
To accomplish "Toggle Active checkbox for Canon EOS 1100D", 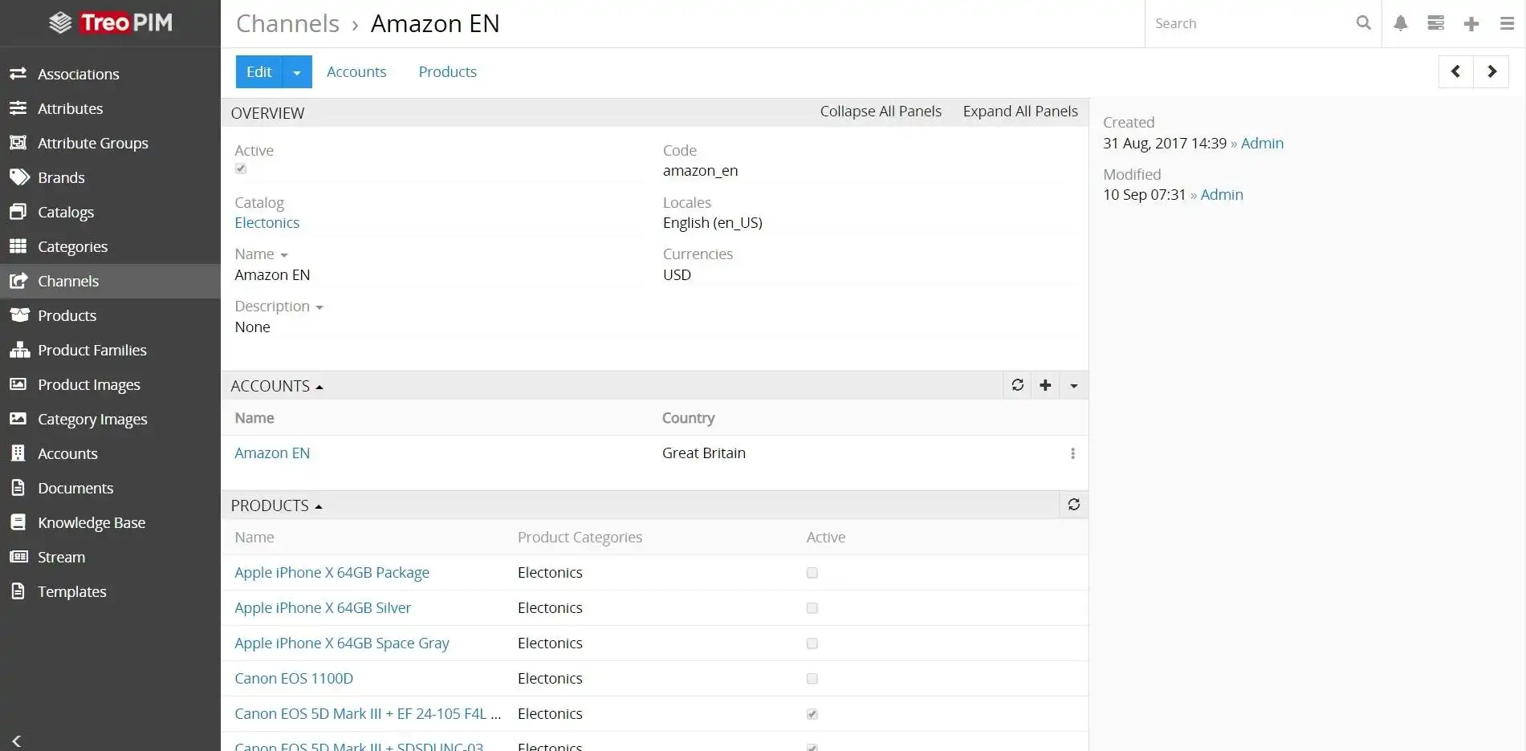I will [x=812, y=679].
